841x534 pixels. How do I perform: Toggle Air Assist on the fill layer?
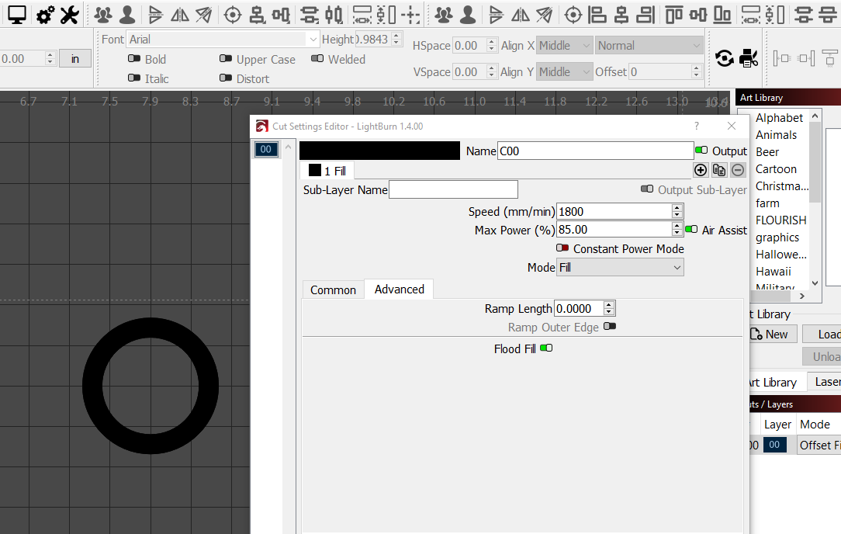point(691,229)
